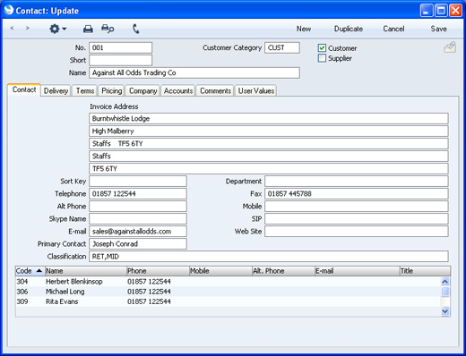
Task: Click the Cancel button
Action: click(x=393, y=29)
